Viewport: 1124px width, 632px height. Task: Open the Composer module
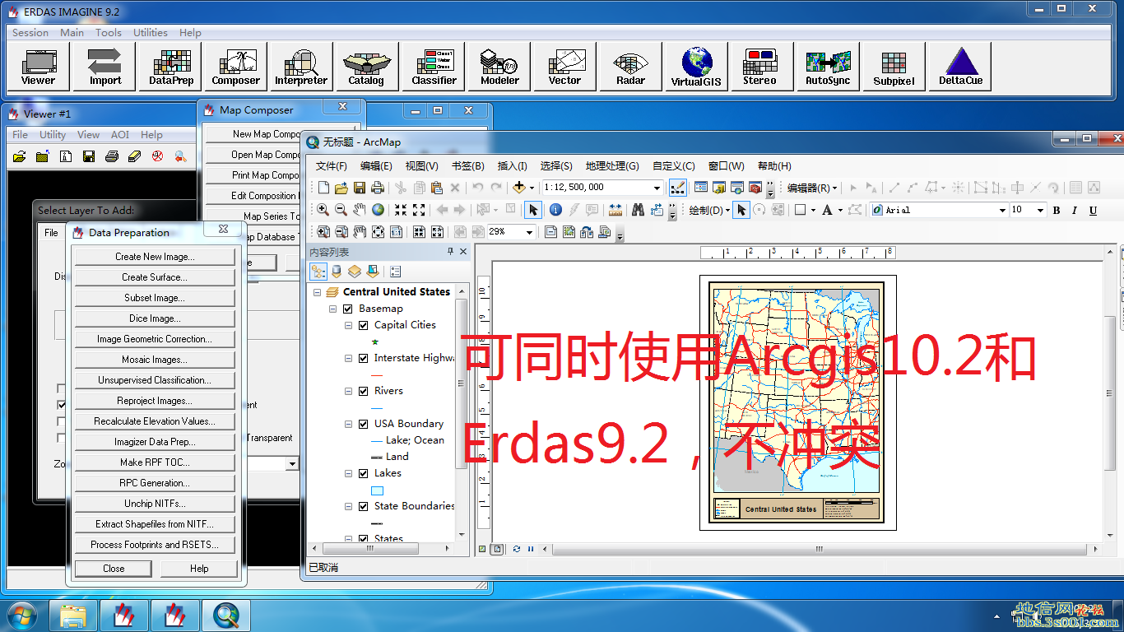(235, 67)
